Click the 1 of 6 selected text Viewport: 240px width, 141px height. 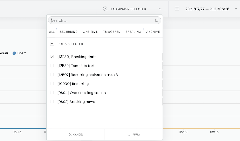pyautogui.click(x=70, y=44)
